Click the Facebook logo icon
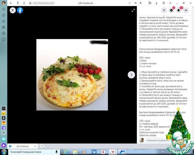The image size is (194, 155). (x=20, y=10)
